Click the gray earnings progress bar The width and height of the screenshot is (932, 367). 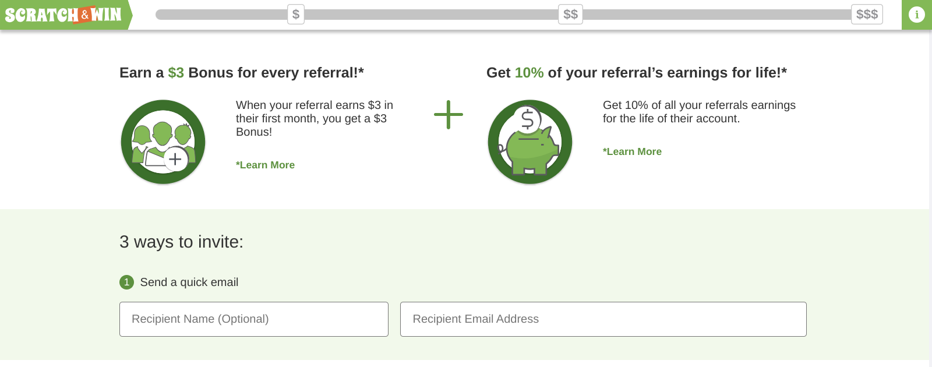click(431, 15)
